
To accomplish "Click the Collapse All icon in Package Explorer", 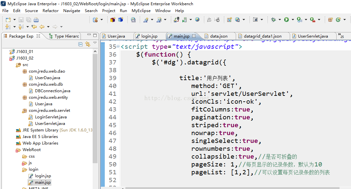I will coord(81,44).
